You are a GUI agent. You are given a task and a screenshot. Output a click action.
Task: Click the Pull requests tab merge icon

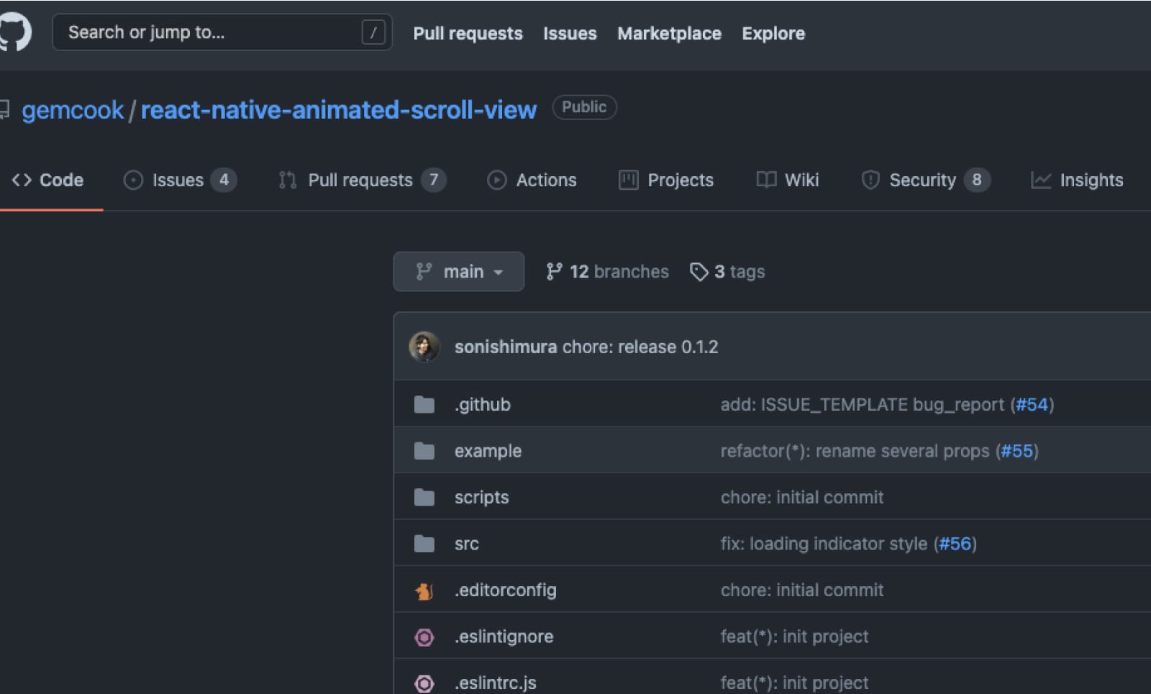click(288, 180)
